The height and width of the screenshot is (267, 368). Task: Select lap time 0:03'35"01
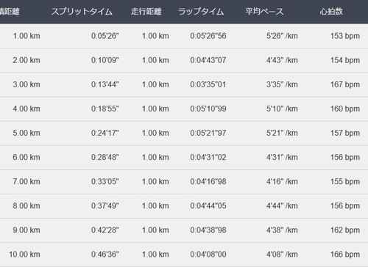pyautogui.click(x=208, y=84)
